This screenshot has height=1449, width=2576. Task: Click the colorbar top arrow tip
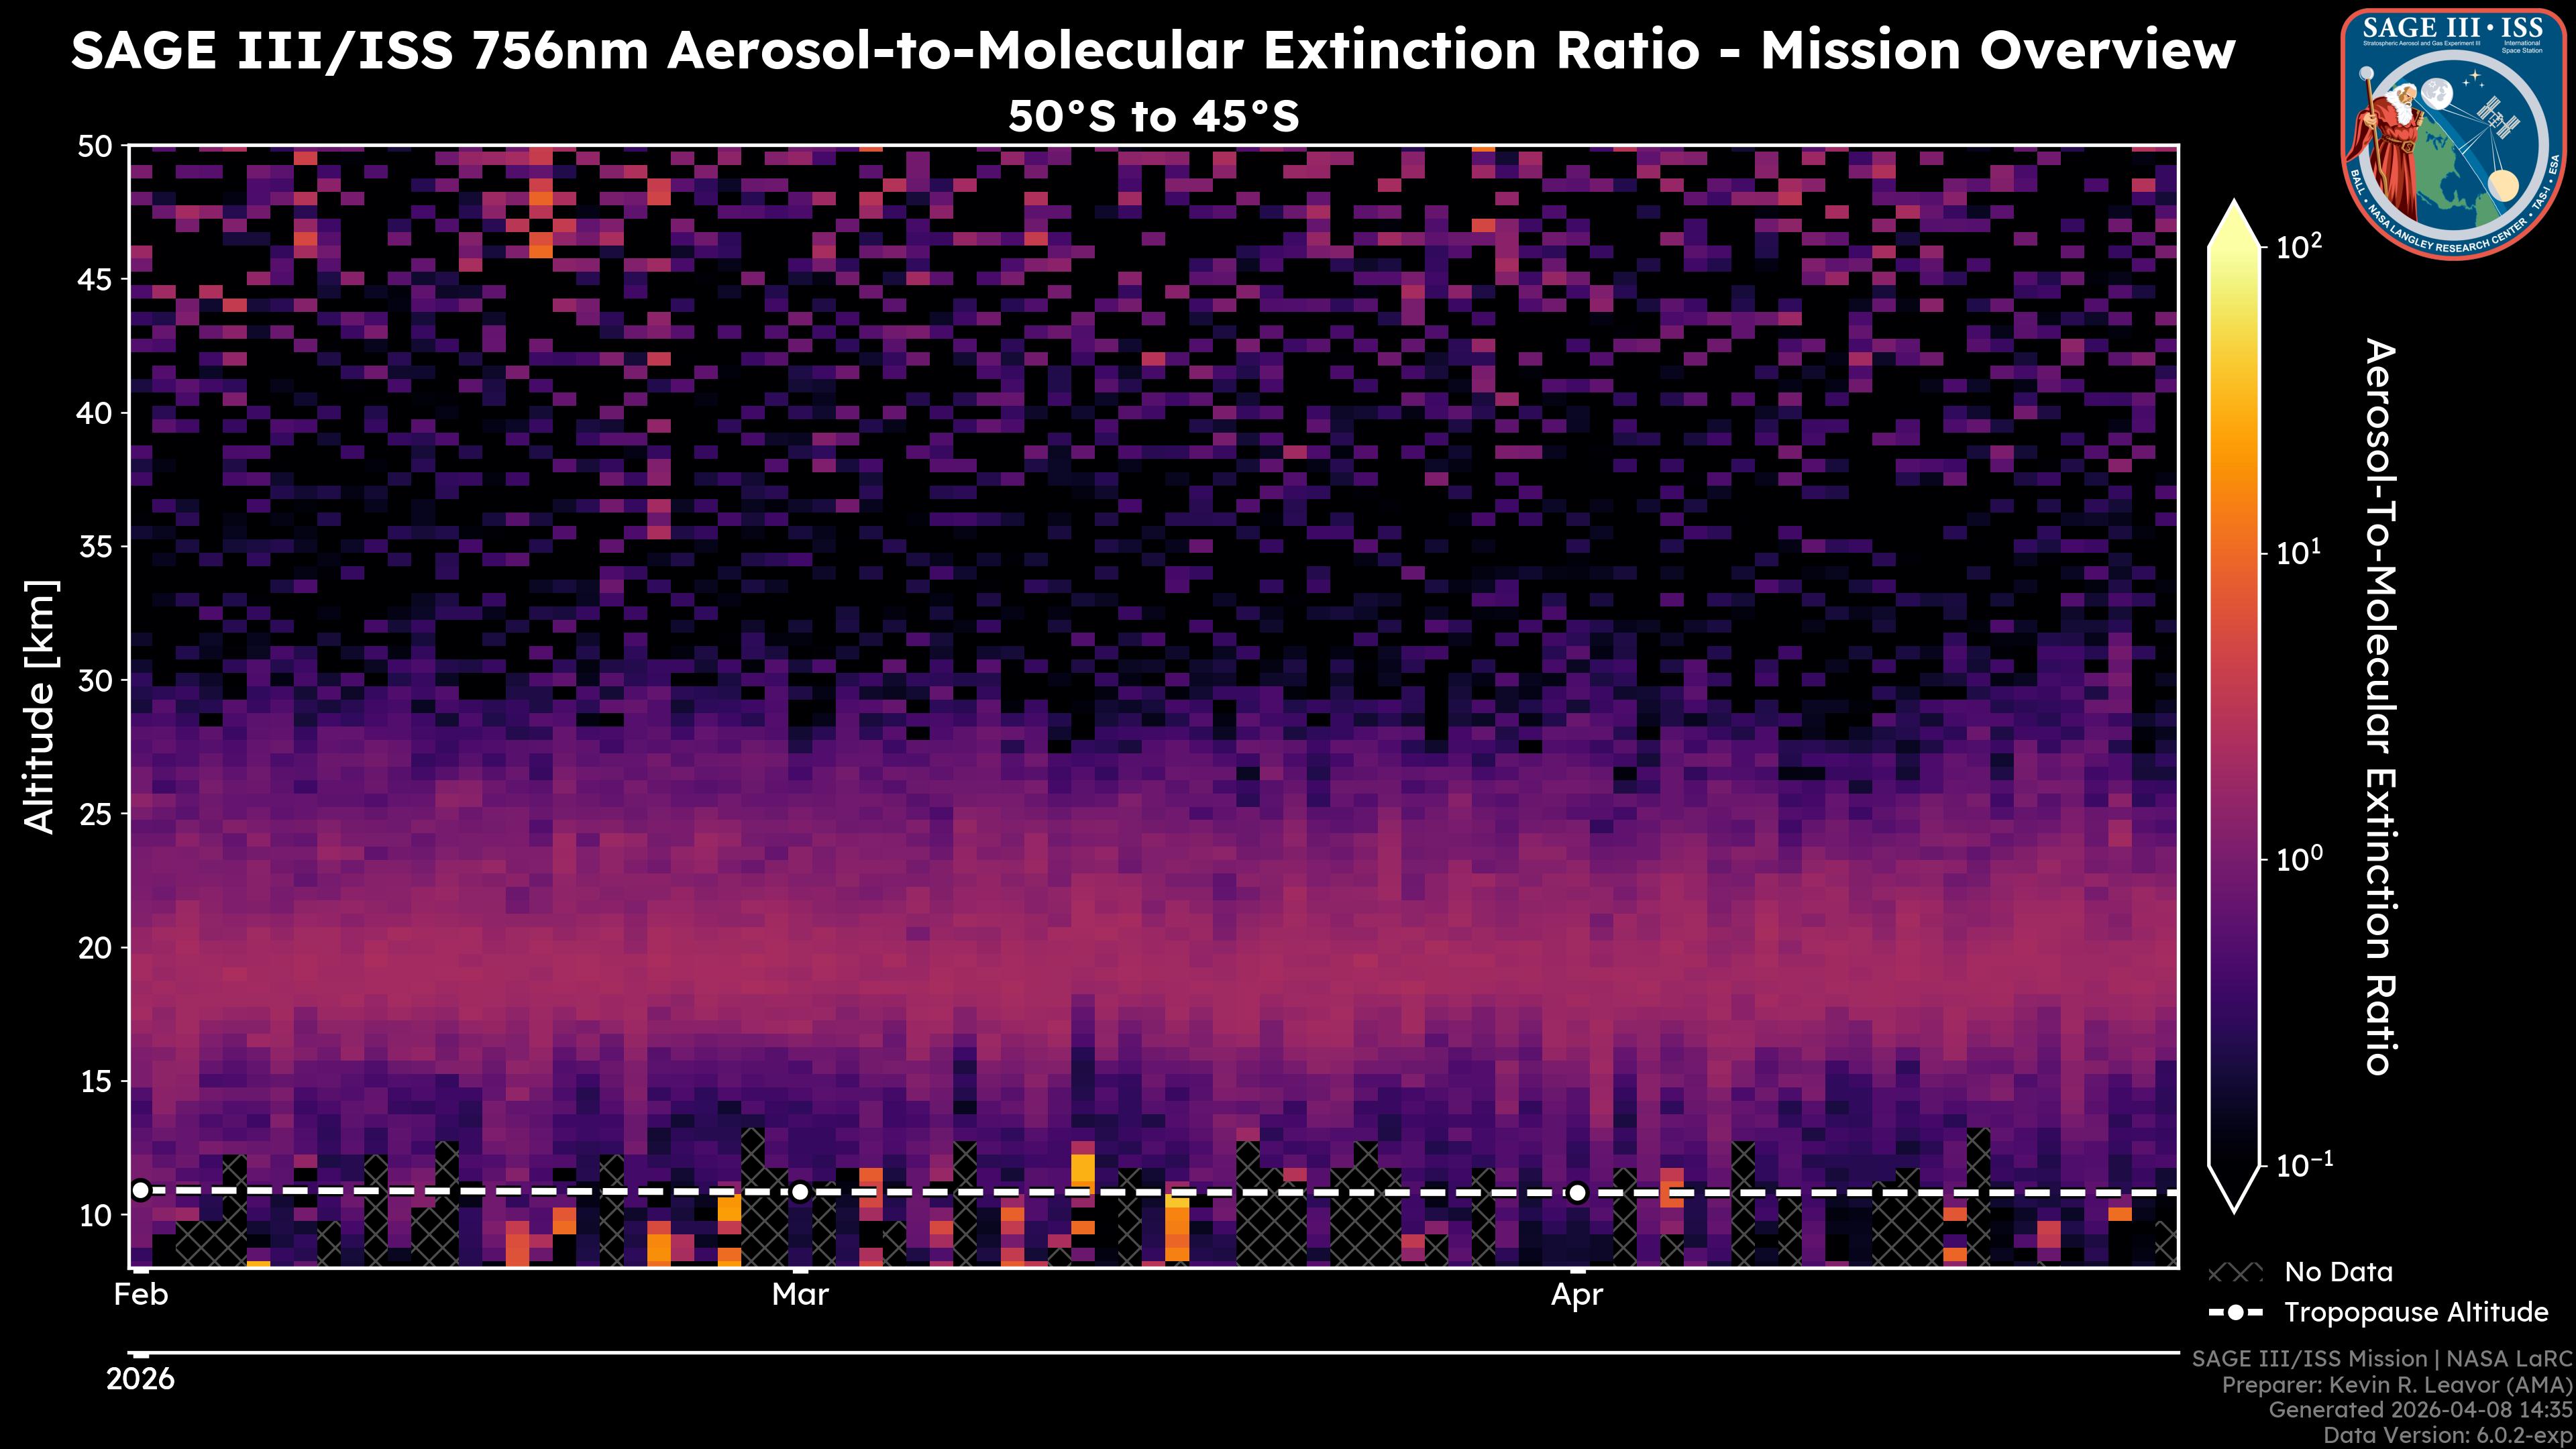coord(2234,206)
